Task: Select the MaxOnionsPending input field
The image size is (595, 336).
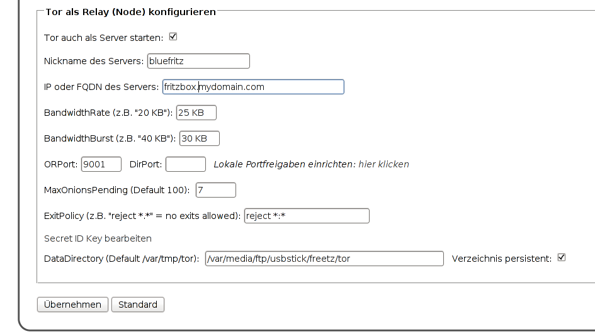Action: click(x=216, y=189)
